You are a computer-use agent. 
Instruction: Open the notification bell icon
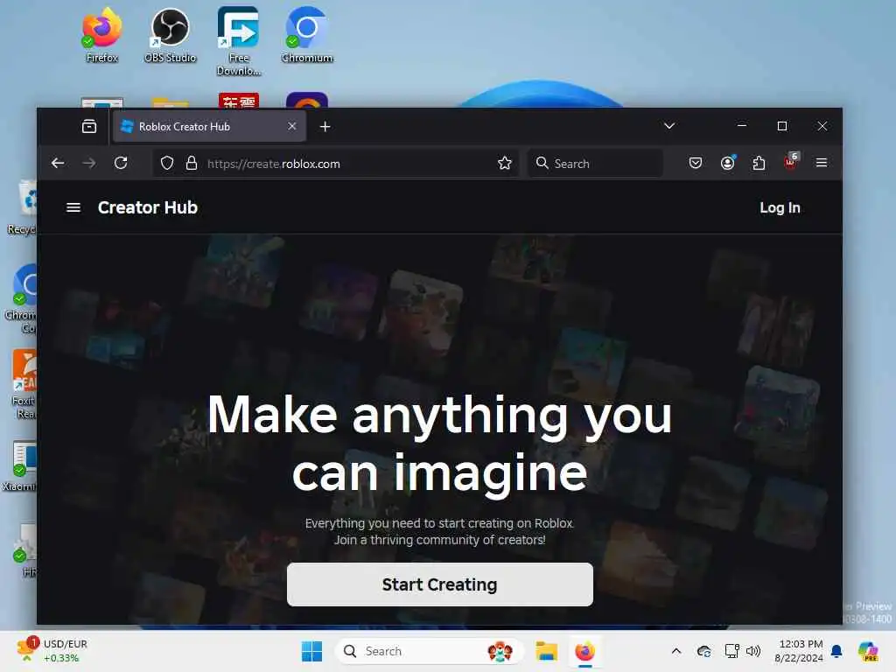point(836,651)
